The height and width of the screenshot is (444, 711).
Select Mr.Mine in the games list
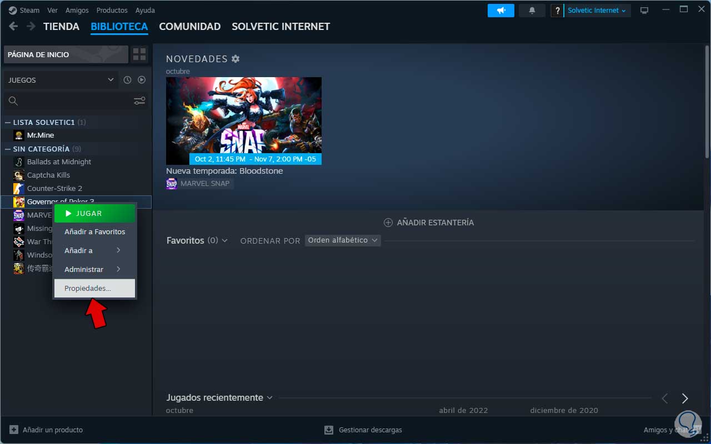tap(41, 135)
